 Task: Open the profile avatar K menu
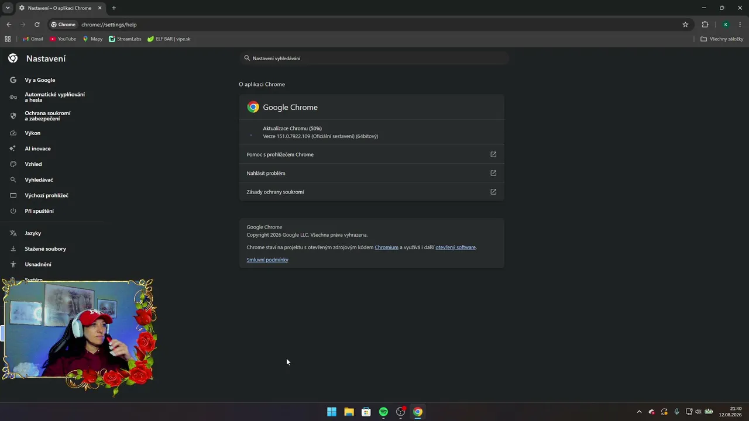pos(726,25)
